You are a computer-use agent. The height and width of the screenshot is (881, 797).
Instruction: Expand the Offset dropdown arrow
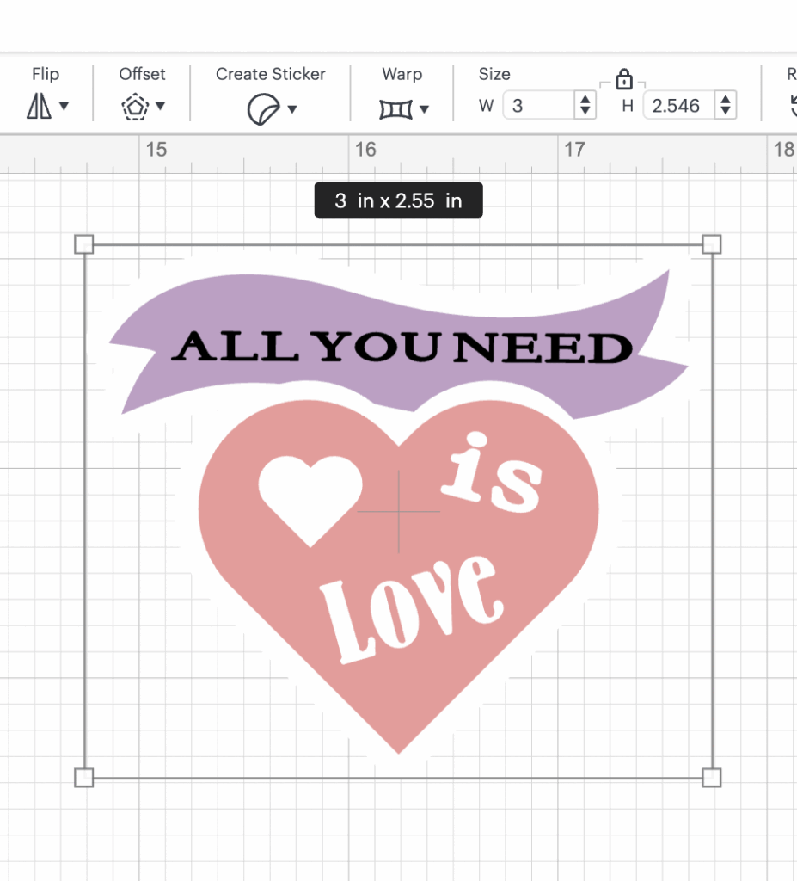click(160, 108)
